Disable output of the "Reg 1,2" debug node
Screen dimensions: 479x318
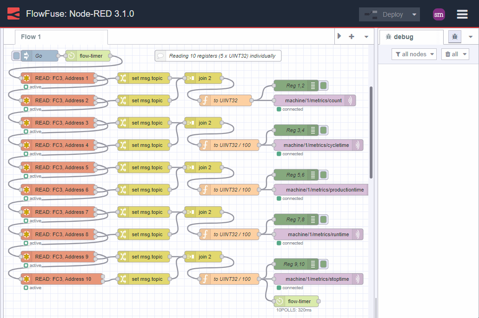(324, 85)
